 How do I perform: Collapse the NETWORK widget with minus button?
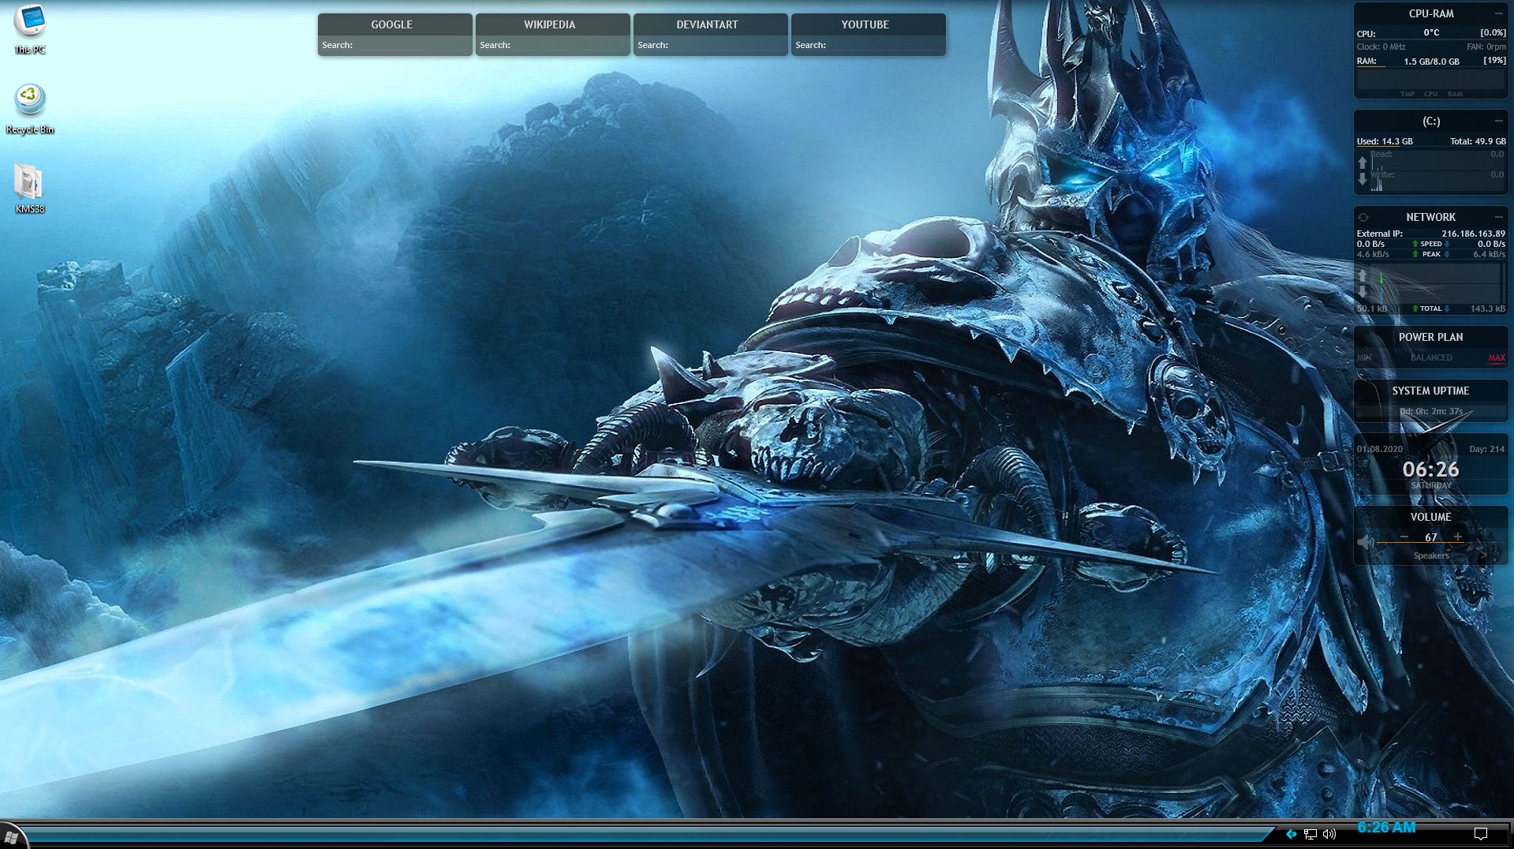tap(1498, 217)
